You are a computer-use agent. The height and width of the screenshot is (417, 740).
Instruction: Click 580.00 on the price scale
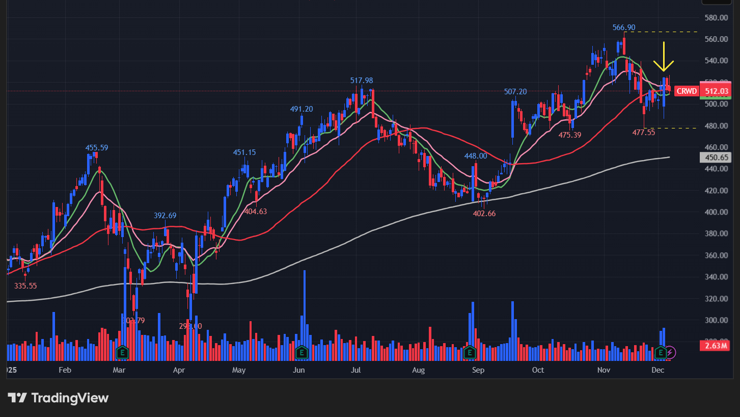click(x=716, y=17)
